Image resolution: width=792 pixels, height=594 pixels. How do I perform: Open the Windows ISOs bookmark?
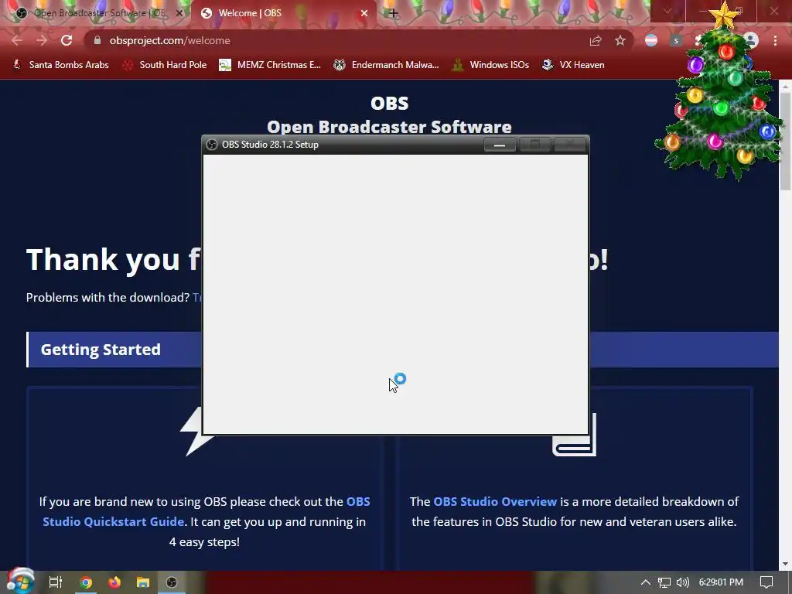490,65
